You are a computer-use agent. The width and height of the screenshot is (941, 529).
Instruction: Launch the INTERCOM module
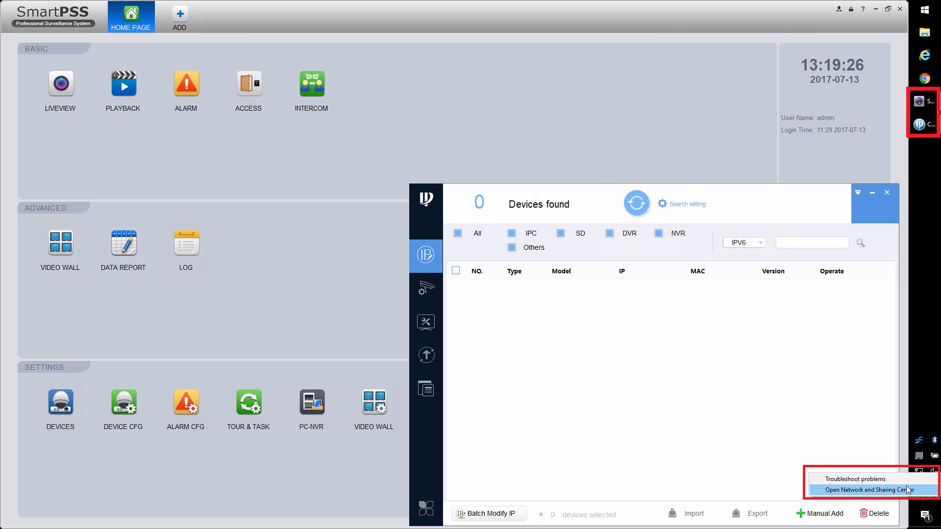(x=312, y=84)
